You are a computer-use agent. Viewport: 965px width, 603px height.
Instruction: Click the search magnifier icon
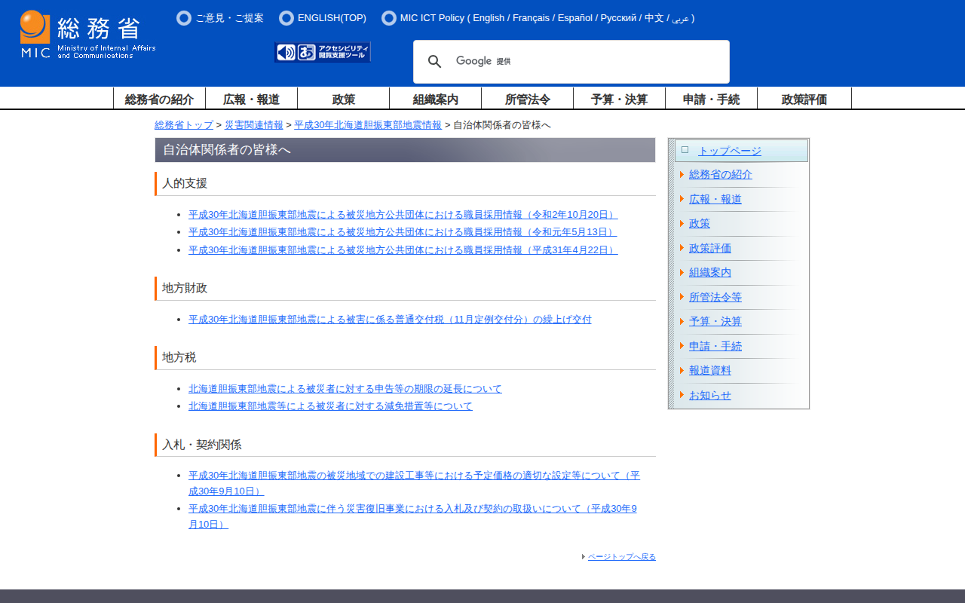435,62
